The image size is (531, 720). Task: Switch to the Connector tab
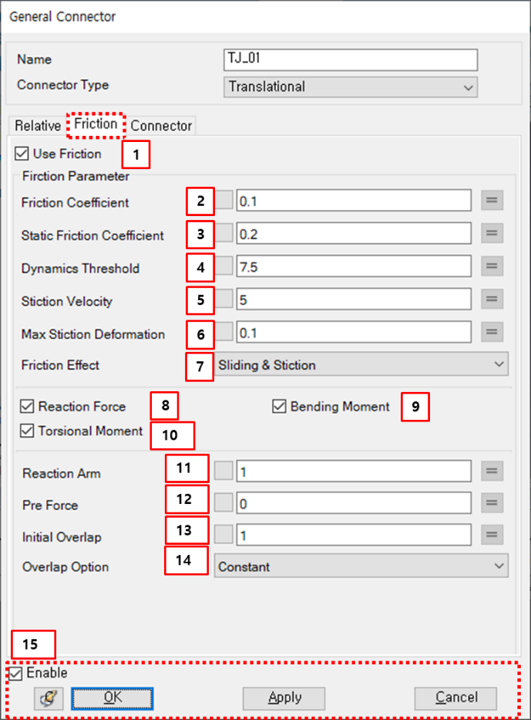tap(161, 125)
